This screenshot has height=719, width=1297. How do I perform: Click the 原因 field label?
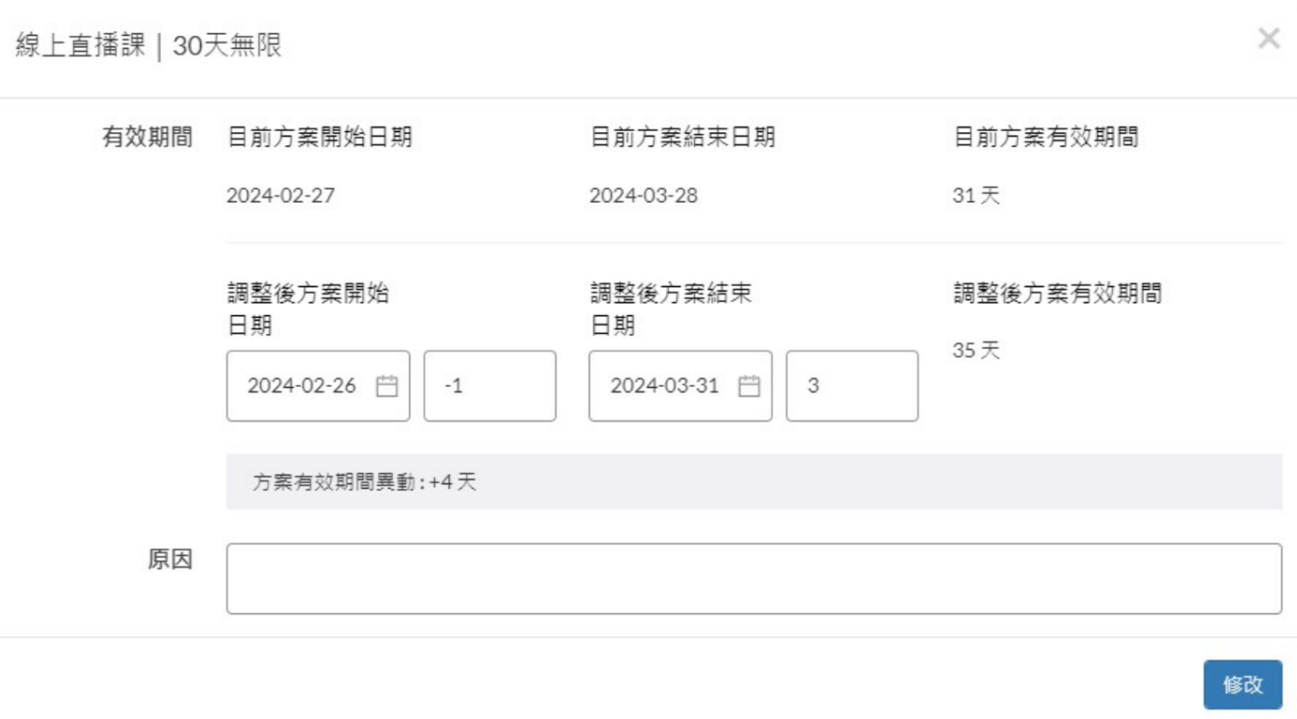(x=170, y=560)
